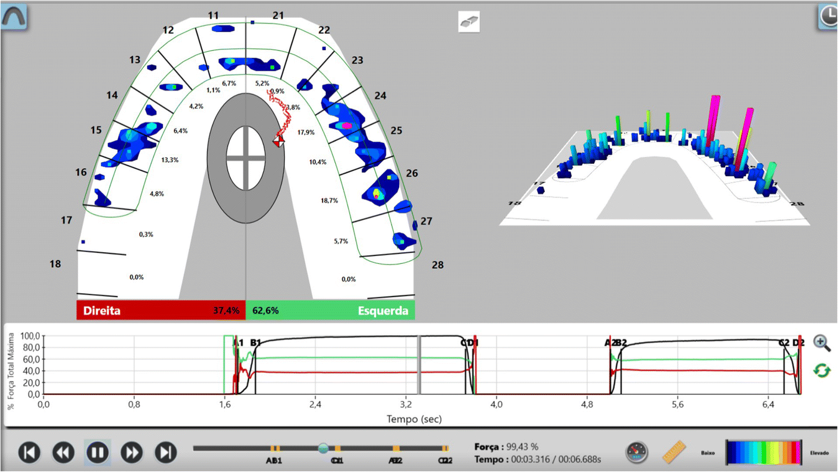838x472 pixels.
Task: Click the 18,7% force value
Action: click(x=330, y=200)
